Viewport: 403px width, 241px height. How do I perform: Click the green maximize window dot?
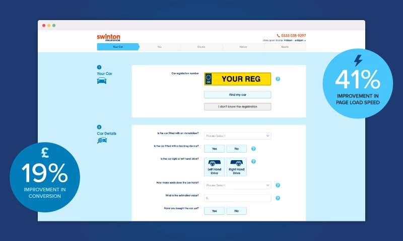tap(54, 25)
